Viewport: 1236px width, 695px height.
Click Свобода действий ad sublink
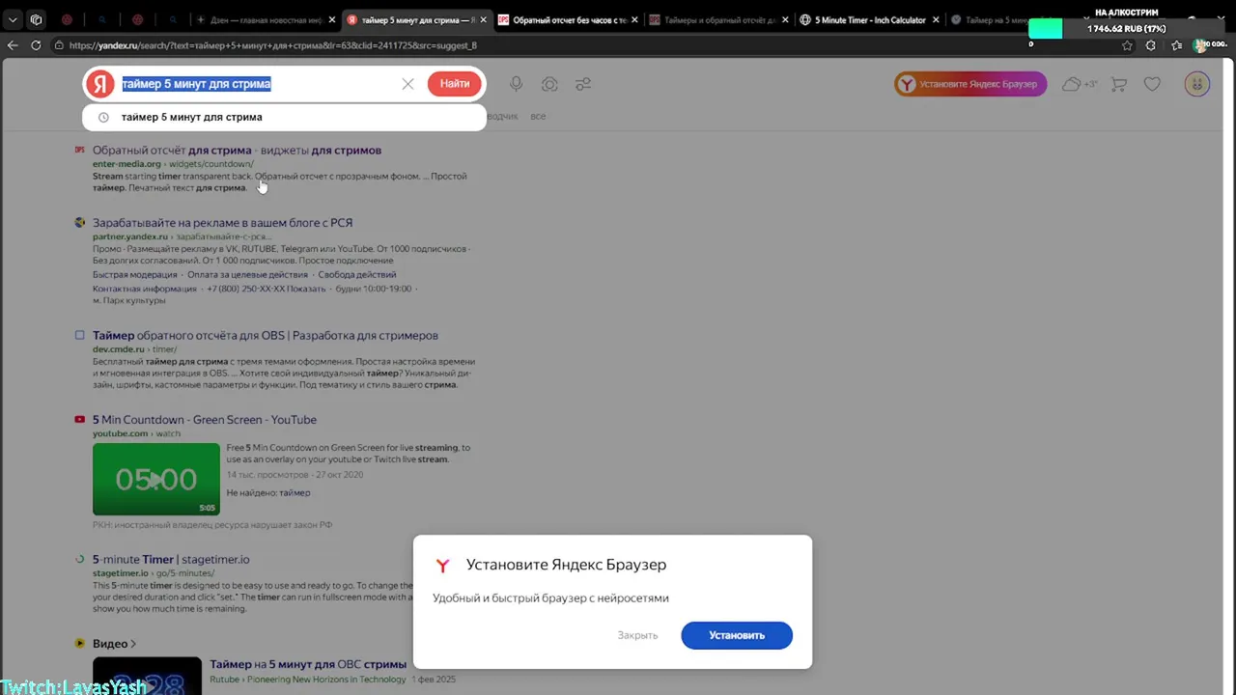[357, 274]
